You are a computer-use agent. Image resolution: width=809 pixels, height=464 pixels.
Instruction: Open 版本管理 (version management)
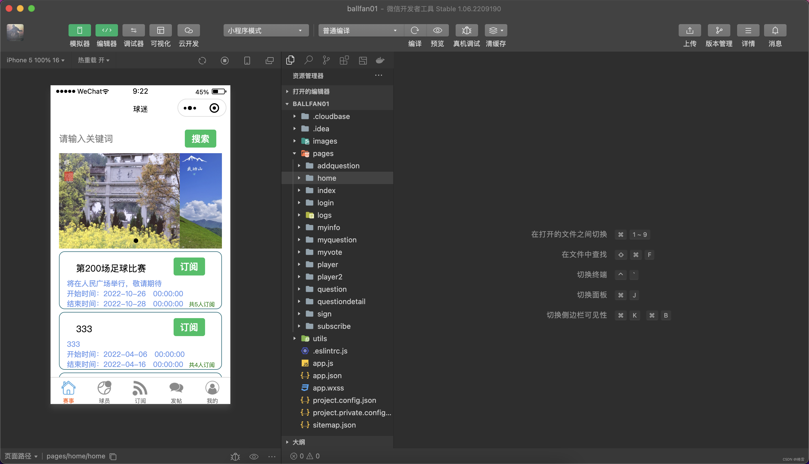(x=719, y=30)
